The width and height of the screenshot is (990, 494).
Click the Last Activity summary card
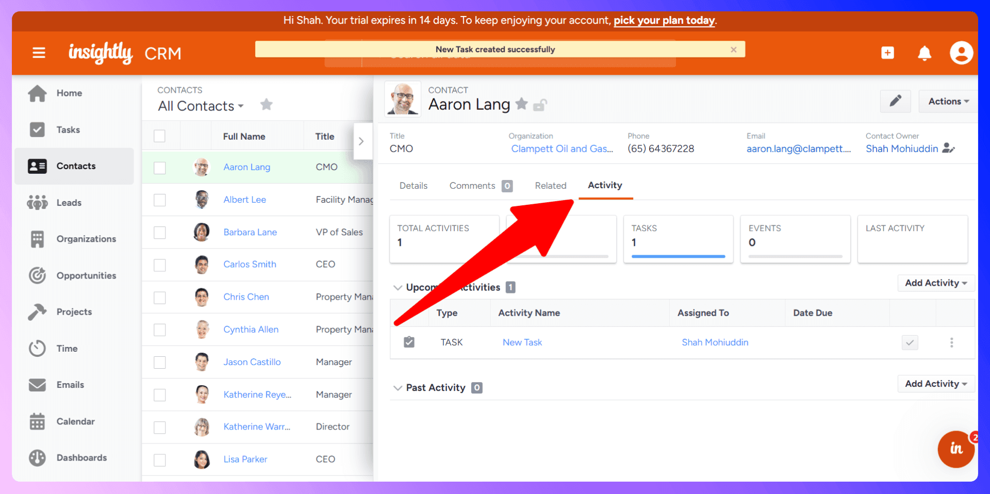point(913,239)
